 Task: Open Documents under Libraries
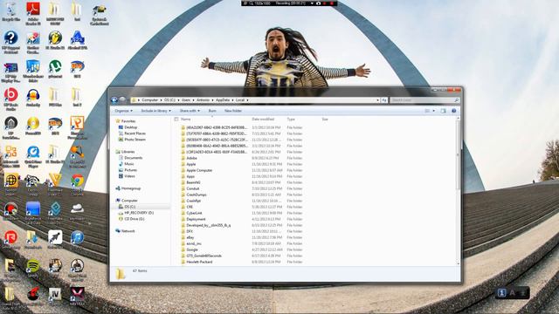click(133, 158)
